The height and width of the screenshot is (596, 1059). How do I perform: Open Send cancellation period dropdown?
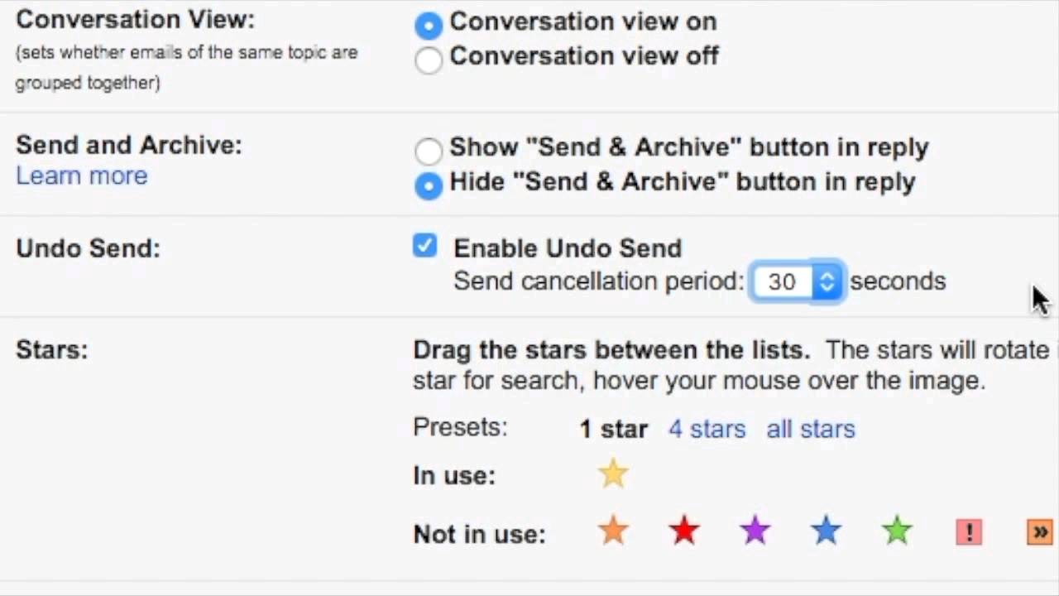point(796,281)
